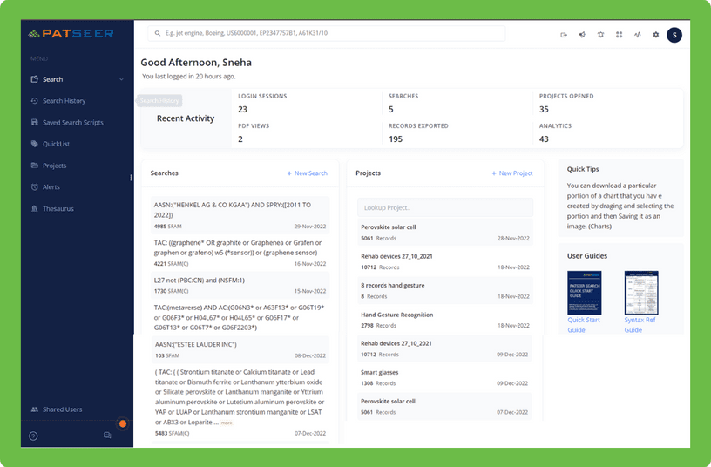Open the L27 not (PBC:CN) search
Screen dimensions: 711x467
[240, 285]
